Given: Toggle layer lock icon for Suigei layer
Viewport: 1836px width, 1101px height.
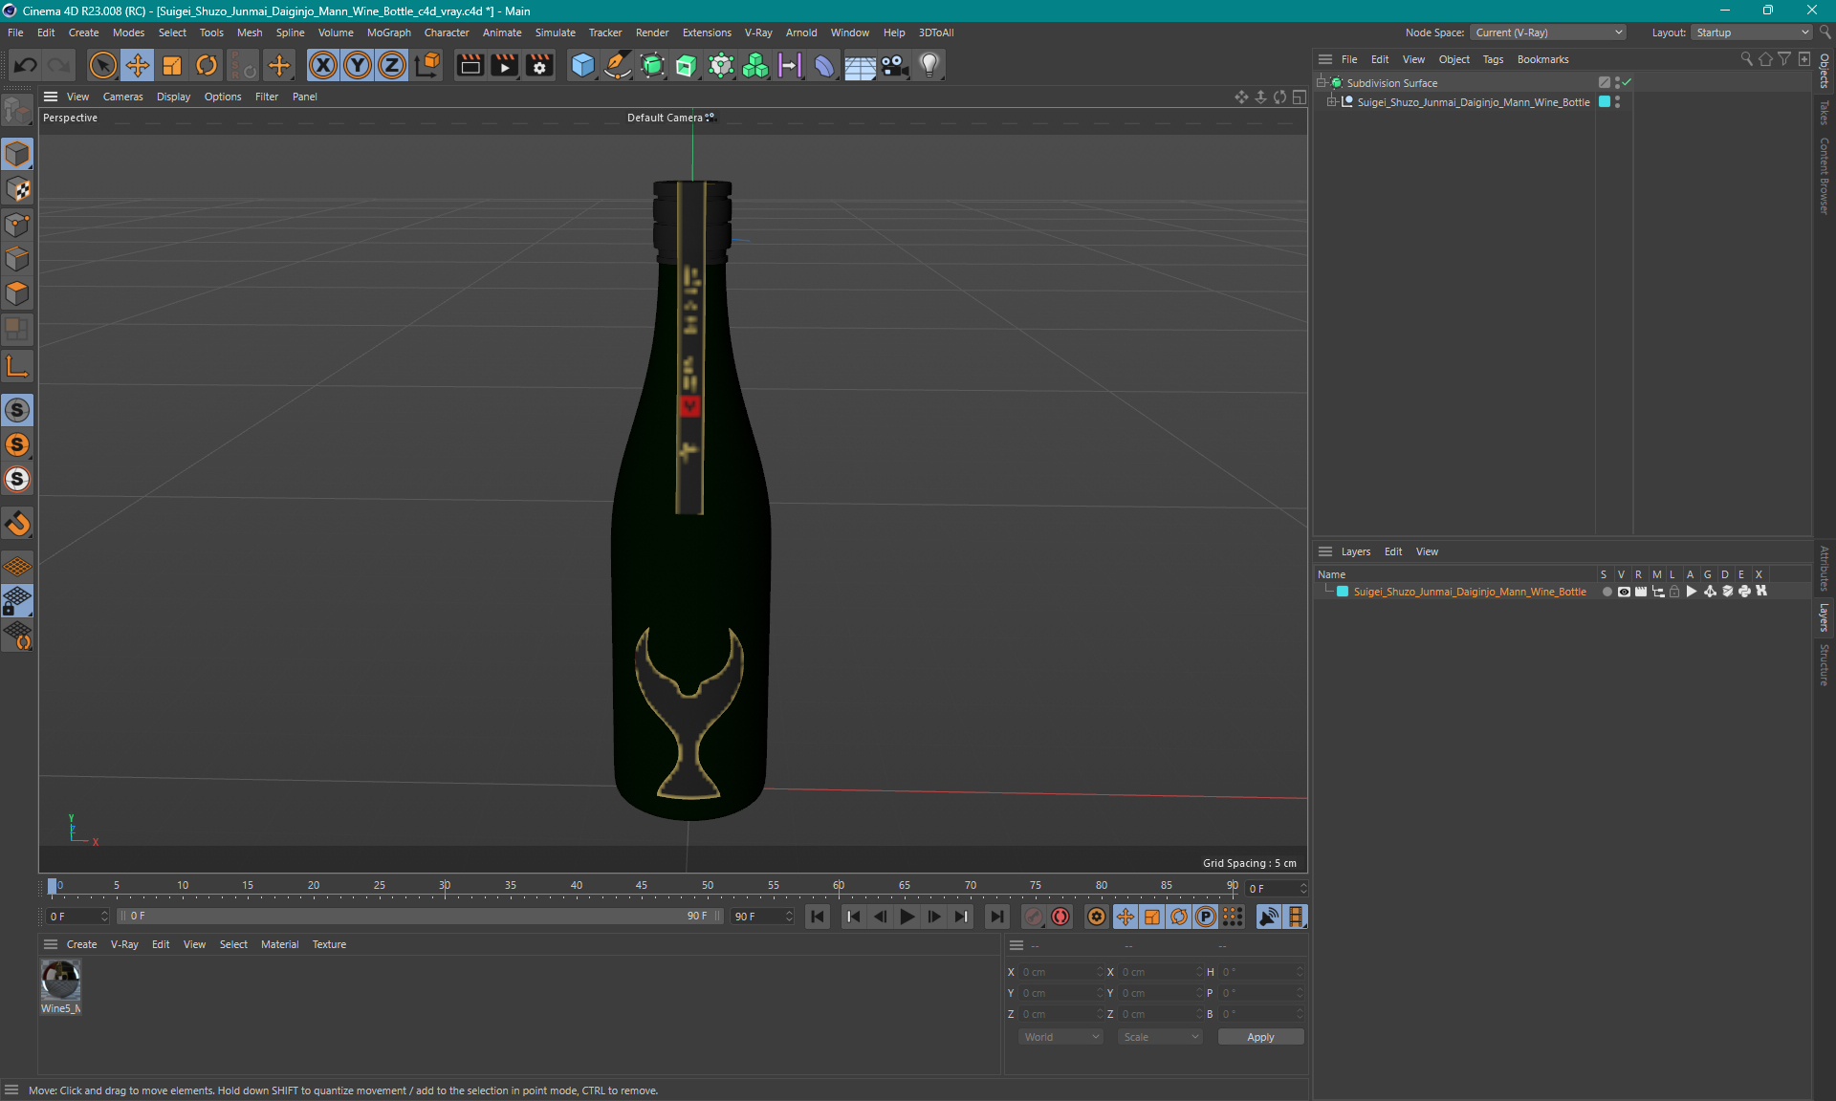Looking at the screenshot, I should tap(1674, 592).
